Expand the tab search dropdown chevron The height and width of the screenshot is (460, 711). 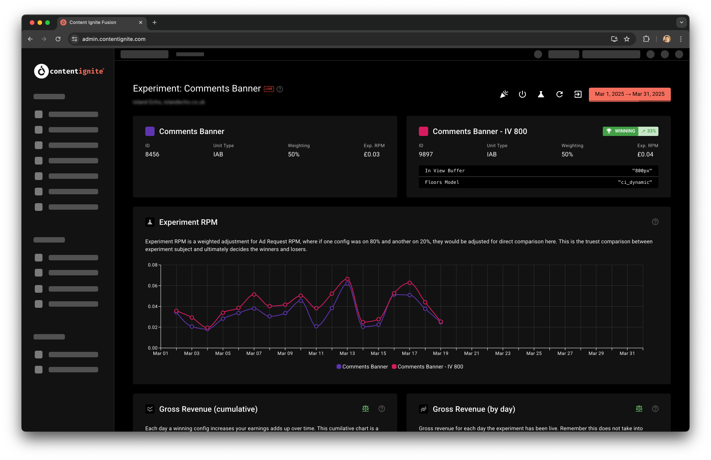tap(682, 22)
